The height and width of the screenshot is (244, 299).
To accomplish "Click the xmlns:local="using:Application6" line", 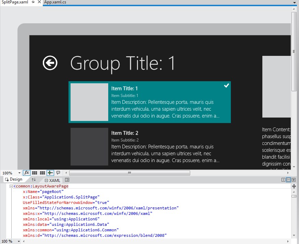I will [61, 219].
